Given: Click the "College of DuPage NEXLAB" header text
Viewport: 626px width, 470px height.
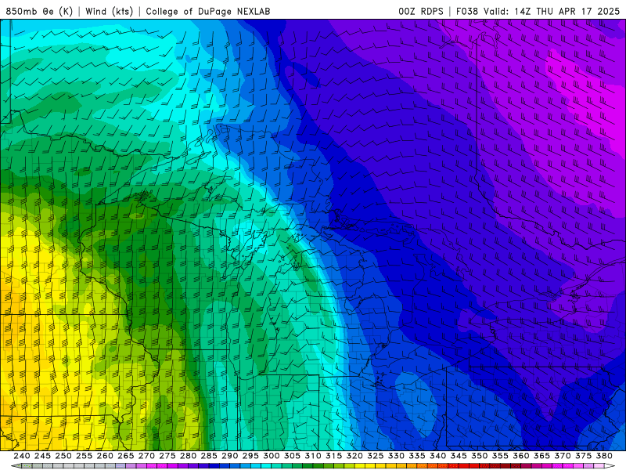Looking at the screenshot, I should (x=208, y=11).
